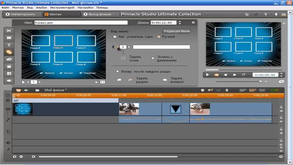The height and width of the screenshot is (165, 293).
Task: Open help with the question mark icon
Action: (x=266, y=14)
